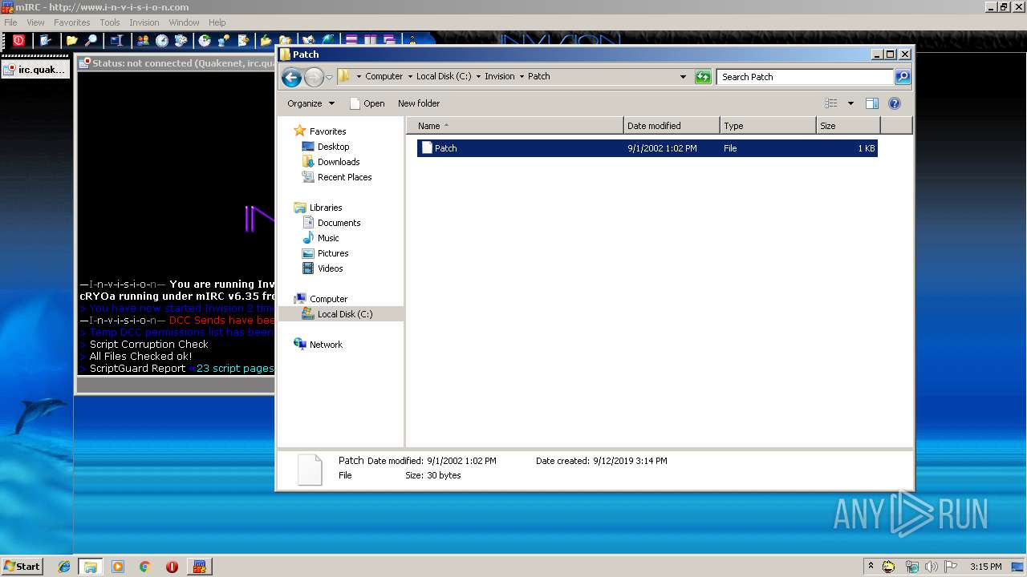Sort files by Type column
Image resolution: width=1027 pixels, height=577 pixels.
coord(768,126)
